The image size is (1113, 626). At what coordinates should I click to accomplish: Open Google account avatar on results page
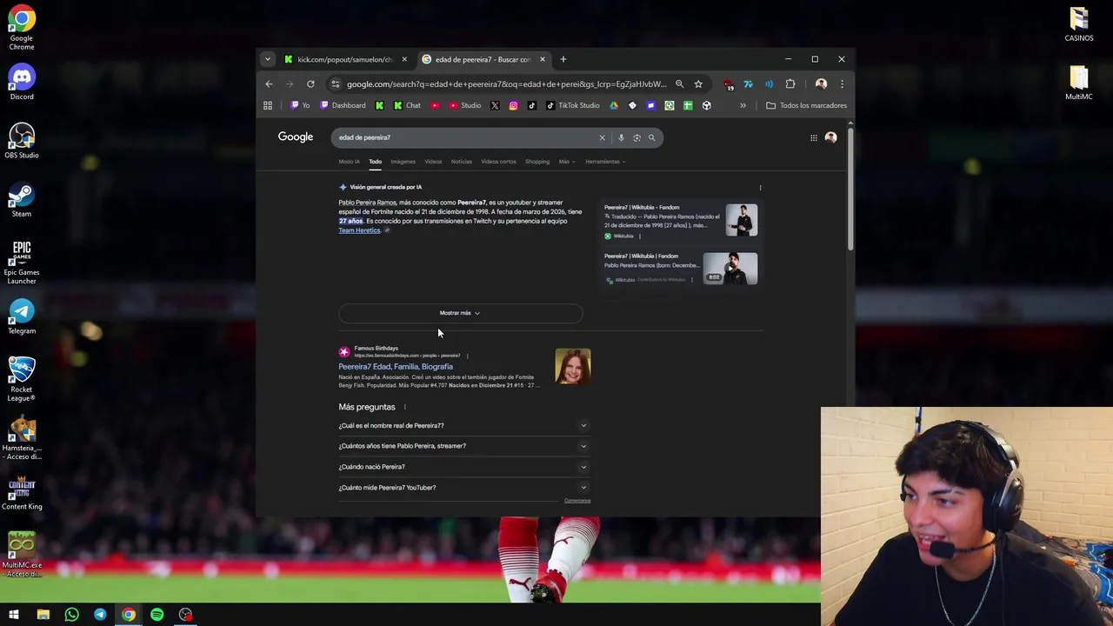(830, 137)
